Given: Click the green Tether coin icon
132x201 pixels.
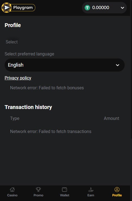Looking at the screenshot, I should (x=87, y=8).
